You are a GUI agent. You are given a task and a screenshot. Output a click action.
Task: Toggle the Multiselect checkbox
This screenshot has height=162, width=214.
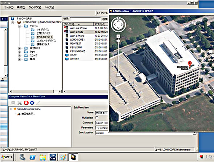point(97,118)
